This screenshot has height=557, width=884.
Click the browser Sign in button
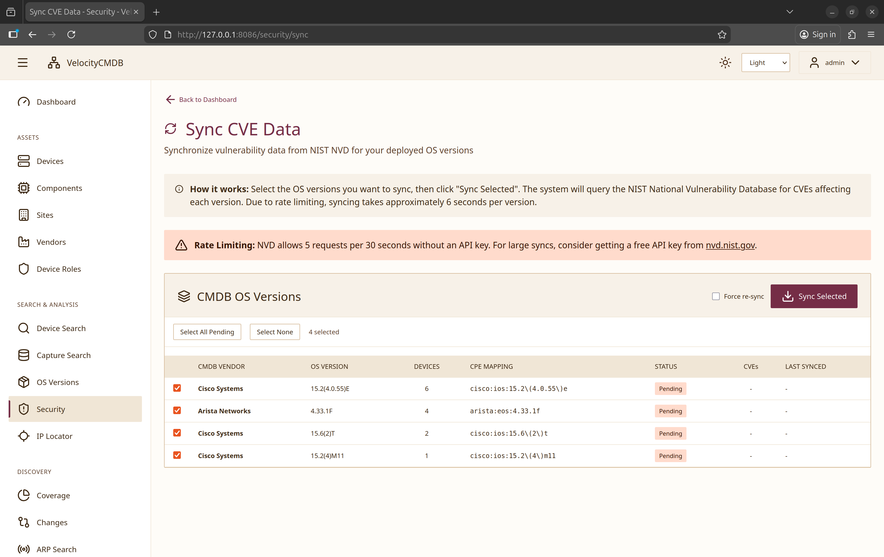click(x=818, y=35)
